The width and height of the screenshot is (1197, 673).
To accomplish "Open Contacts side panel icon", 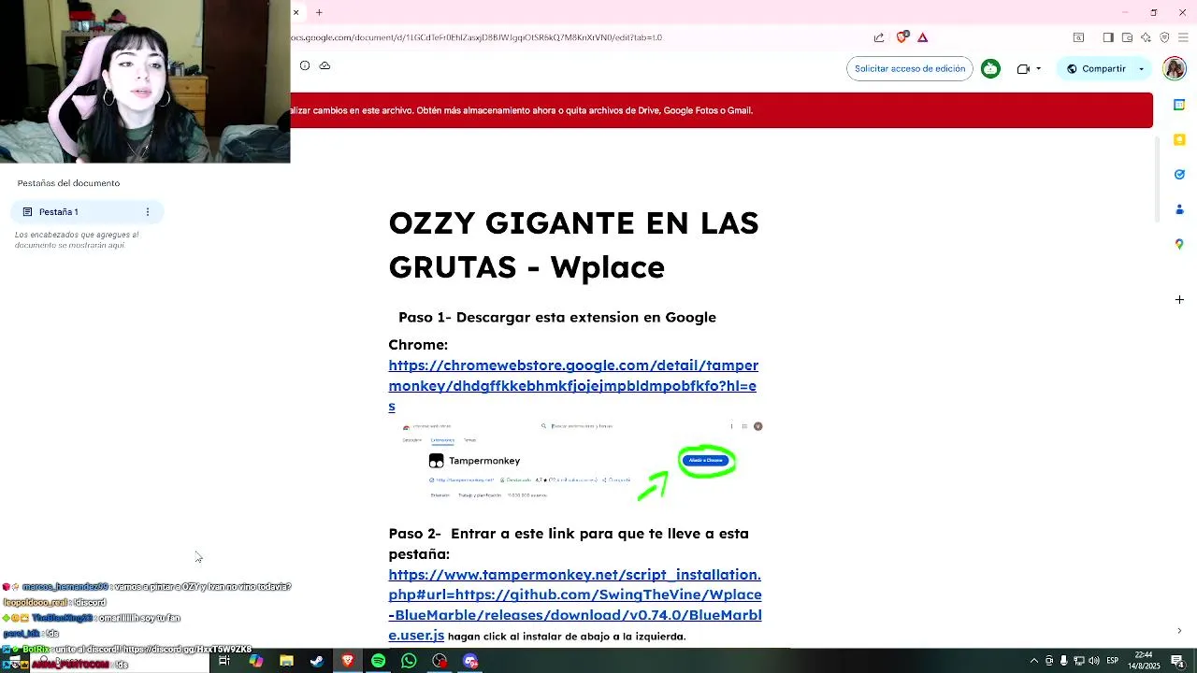I will 1179,208.
